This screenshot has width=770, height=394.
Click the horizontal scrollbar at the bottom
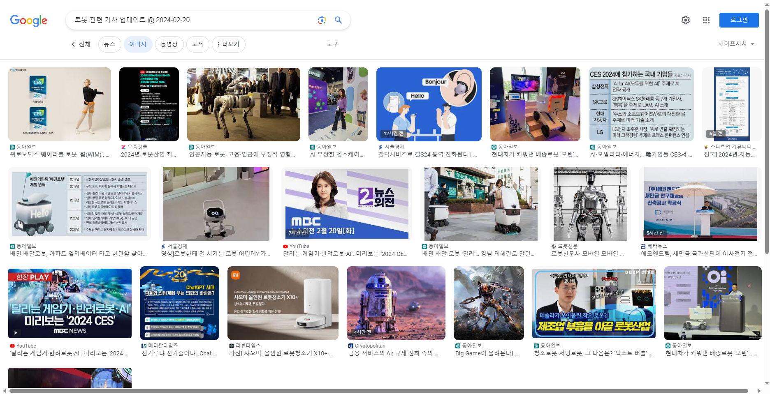click(x=378, y=391)
